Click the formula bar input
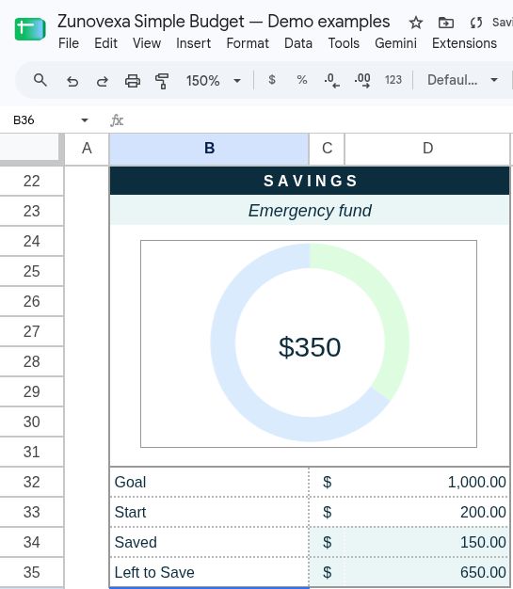 tap(317, 120)
